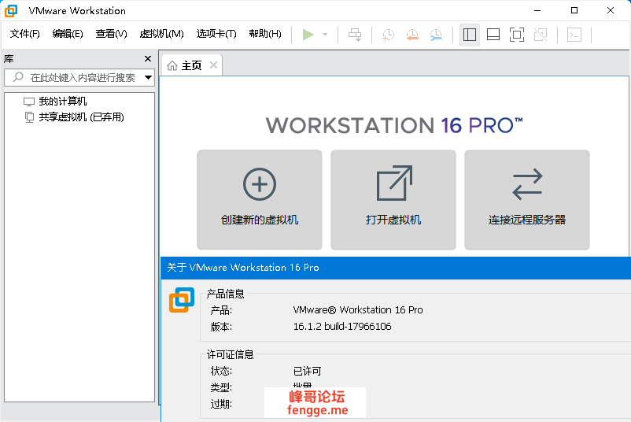Viewport: 631px width, 422px height.
Task: Open the 编辑(E) menu
Action: pyautogui.click(x=68, y=34)
